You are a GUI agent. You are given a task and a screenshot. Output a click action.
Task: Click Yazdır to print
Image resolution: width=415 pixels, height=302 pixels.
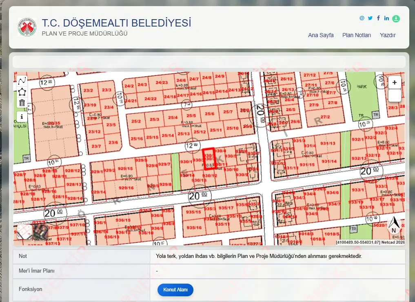click(388, 35)
